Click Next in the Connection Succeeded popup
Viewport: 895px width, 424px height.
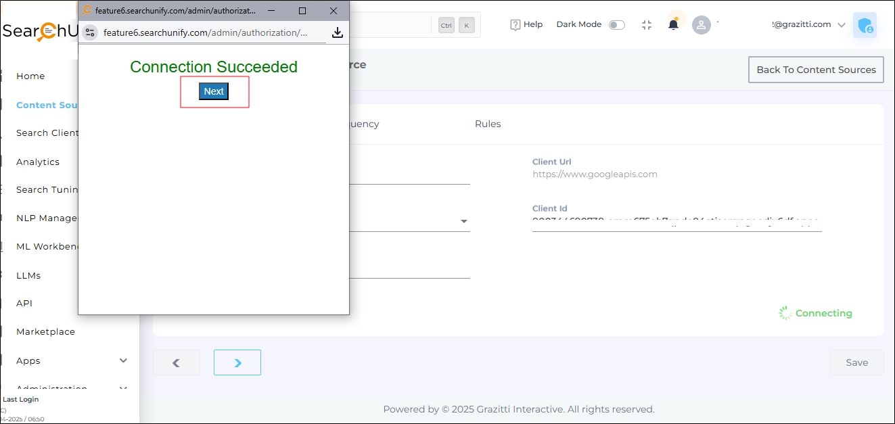pos(214,91)
